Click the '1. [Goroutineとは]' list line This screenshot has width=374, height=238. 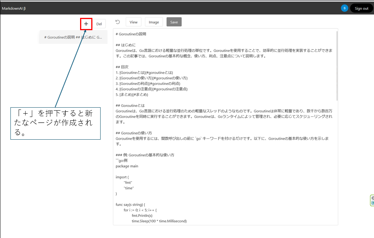pyautogui.click(x=144, y=73)
